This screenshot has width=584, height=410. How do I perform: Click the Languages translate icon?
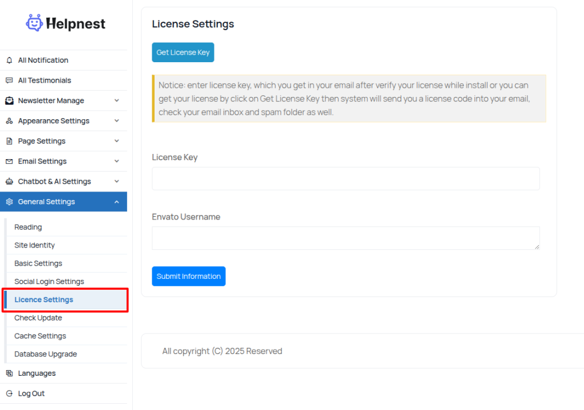(9, 374)
